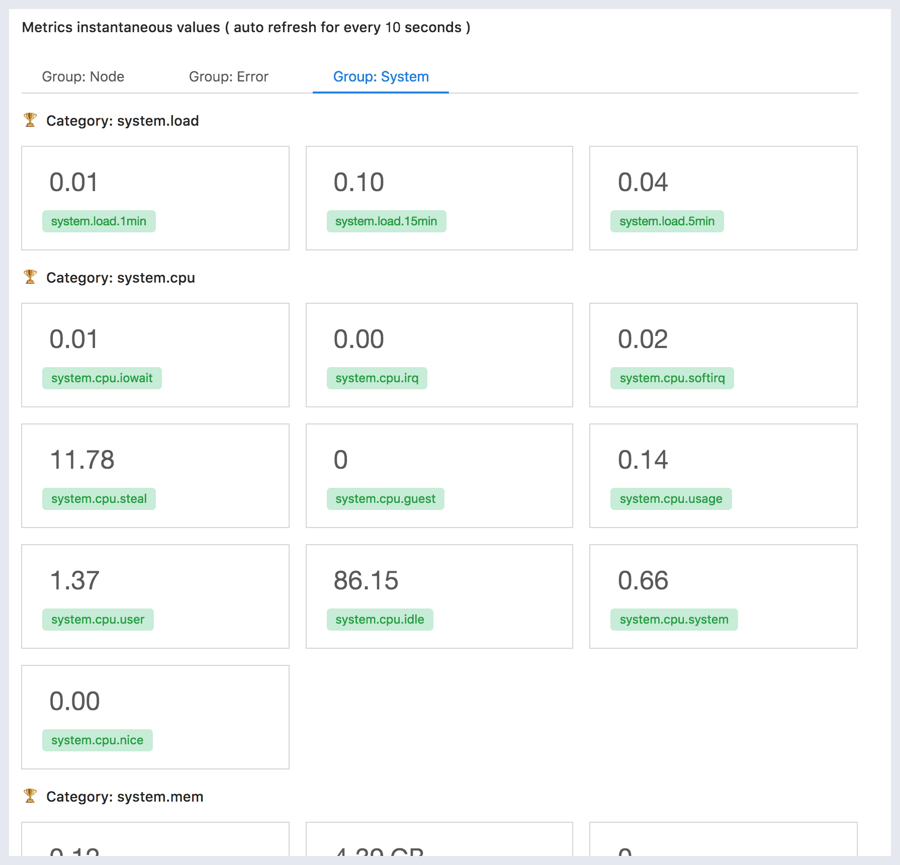Screen dimensions: 900x865
Task: Click the trophy icon beside system.mem category
Action: point(30,796)
